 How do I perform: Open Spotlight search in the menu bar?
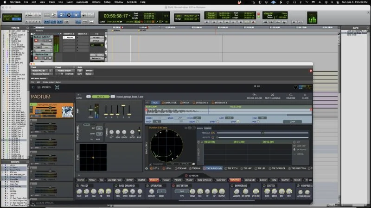(x=332, y=2)
